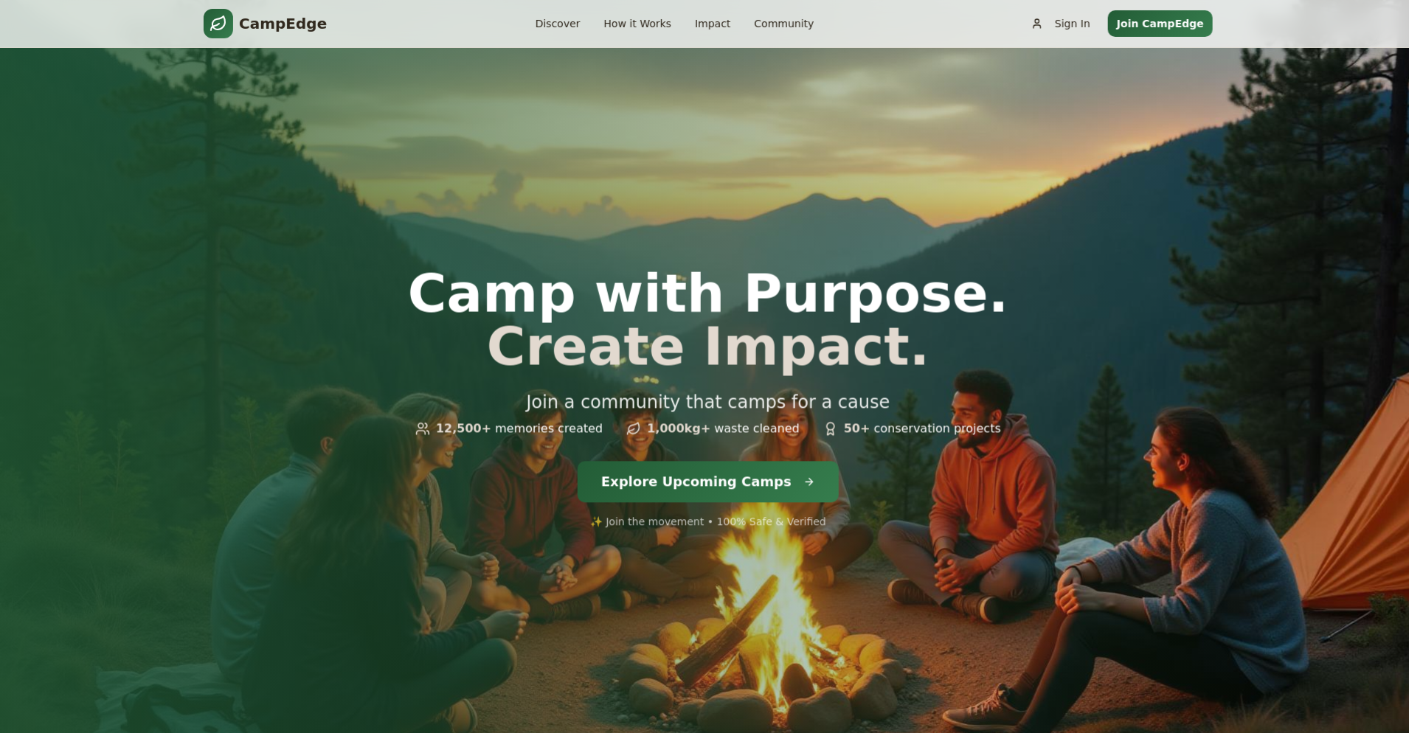Click the 50+ conservation projects stat
Viewport: 1409px width, 733px height.
click(x=912, y=428)
